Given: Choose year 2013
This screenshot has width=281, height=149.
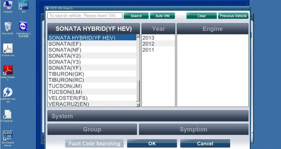Looking at the screenshot, I should point(158,38).
